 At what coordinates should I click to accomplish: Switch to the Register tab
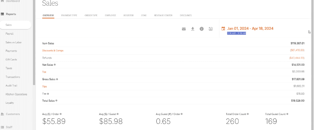point(128,15)
